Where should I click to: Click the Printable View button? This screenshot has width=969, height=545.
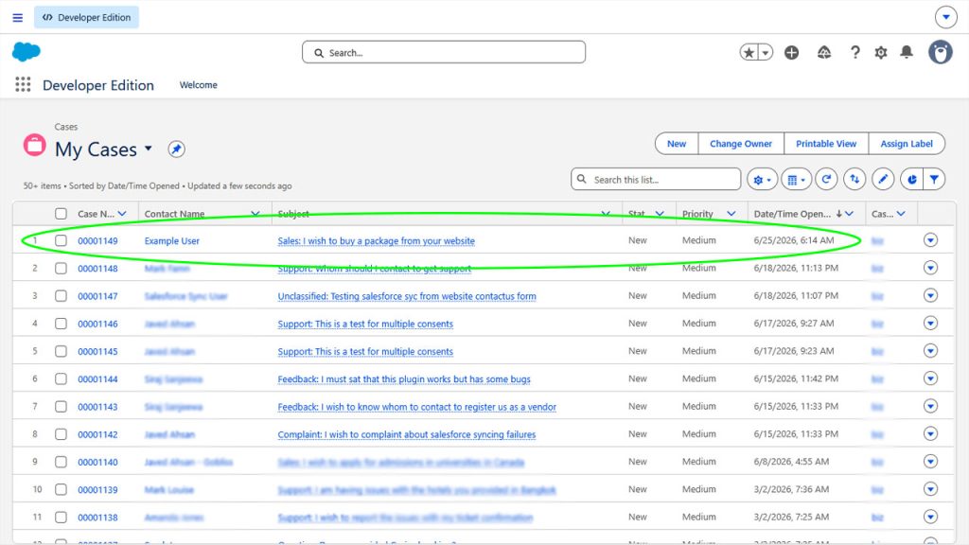pyautogui.click(x=825, y=144)
